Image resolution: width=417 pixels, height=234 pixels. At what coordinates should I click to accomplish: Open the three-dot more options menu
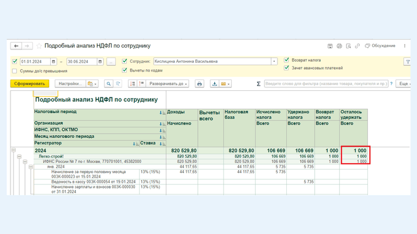404,46
